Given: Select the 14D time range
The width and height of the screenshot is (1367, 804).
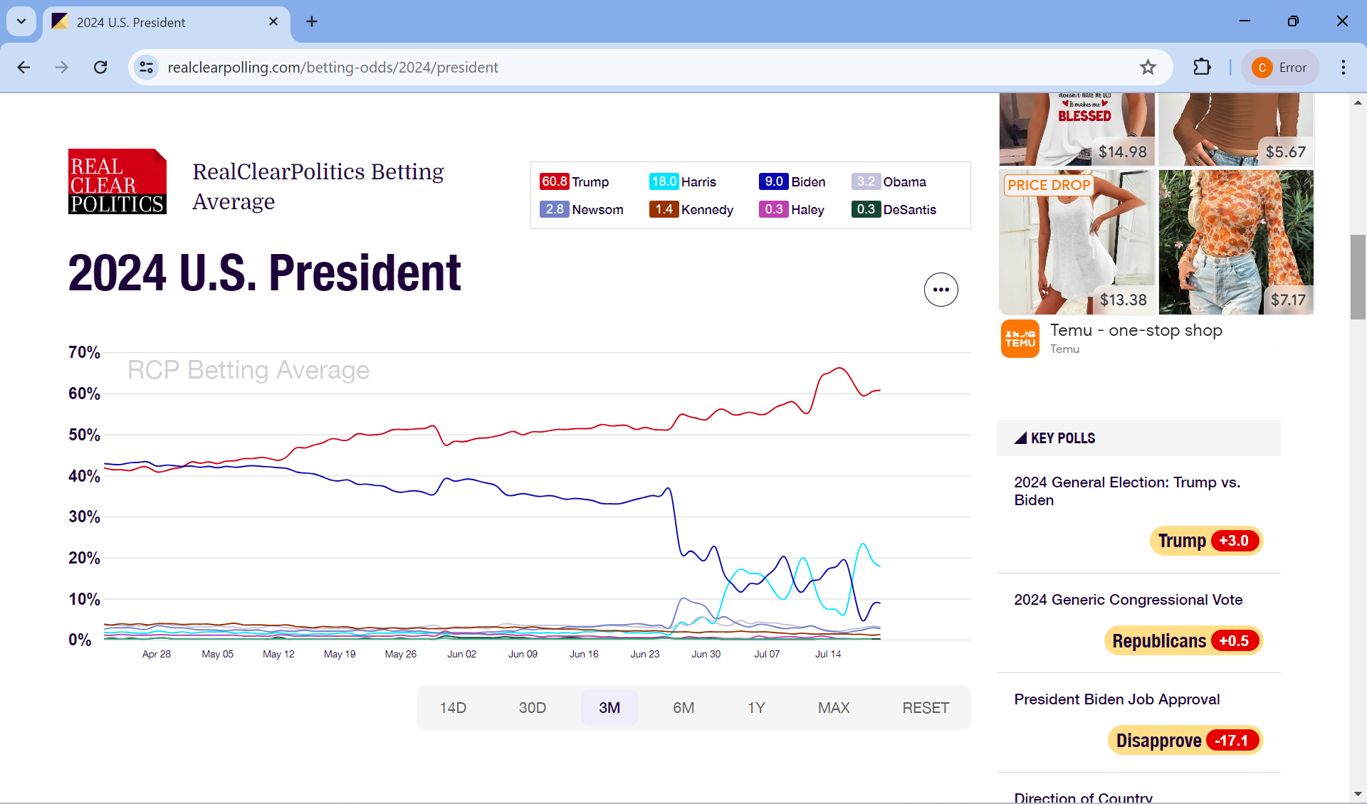Looking at the screenshot, I should click(453, 708).
